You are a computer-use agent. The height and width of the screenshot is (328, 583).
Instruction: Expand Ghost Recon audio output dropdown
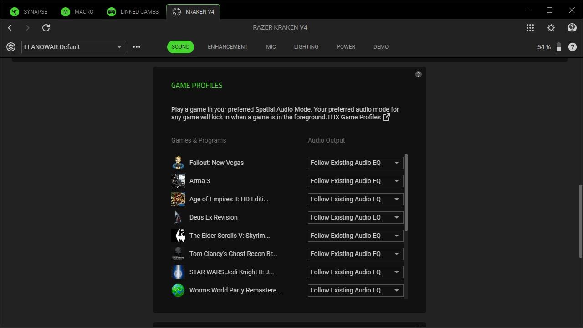356,254
